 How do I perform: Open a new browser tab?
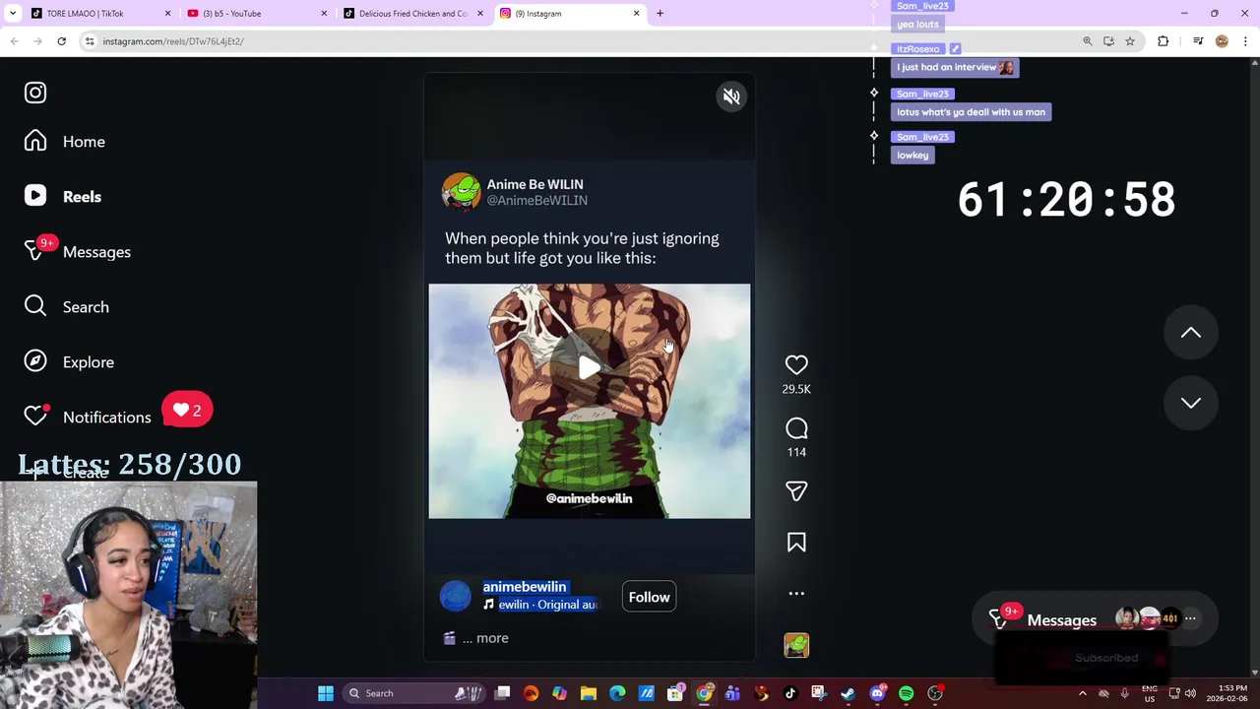click(x=660, y=14)
